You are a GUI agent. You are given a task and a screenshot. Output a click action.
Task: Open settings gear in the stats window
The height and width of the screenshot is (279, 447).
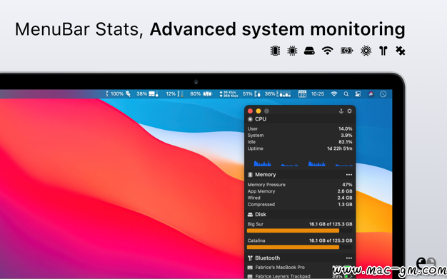pyautogui.click(x=349, y=111)
